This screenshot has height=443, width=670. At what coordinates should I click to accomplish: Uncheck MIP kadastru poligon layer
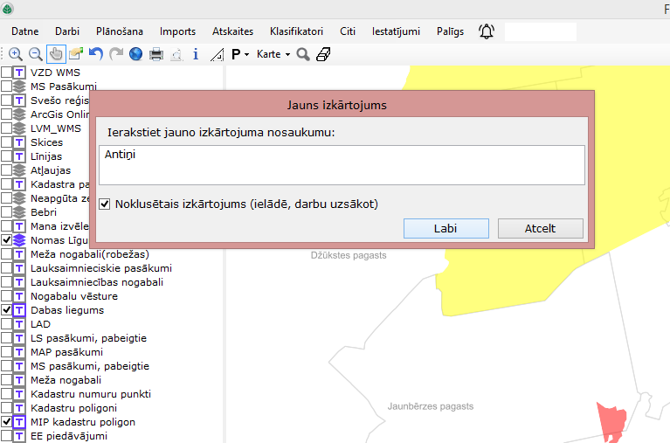click(6, 422)
